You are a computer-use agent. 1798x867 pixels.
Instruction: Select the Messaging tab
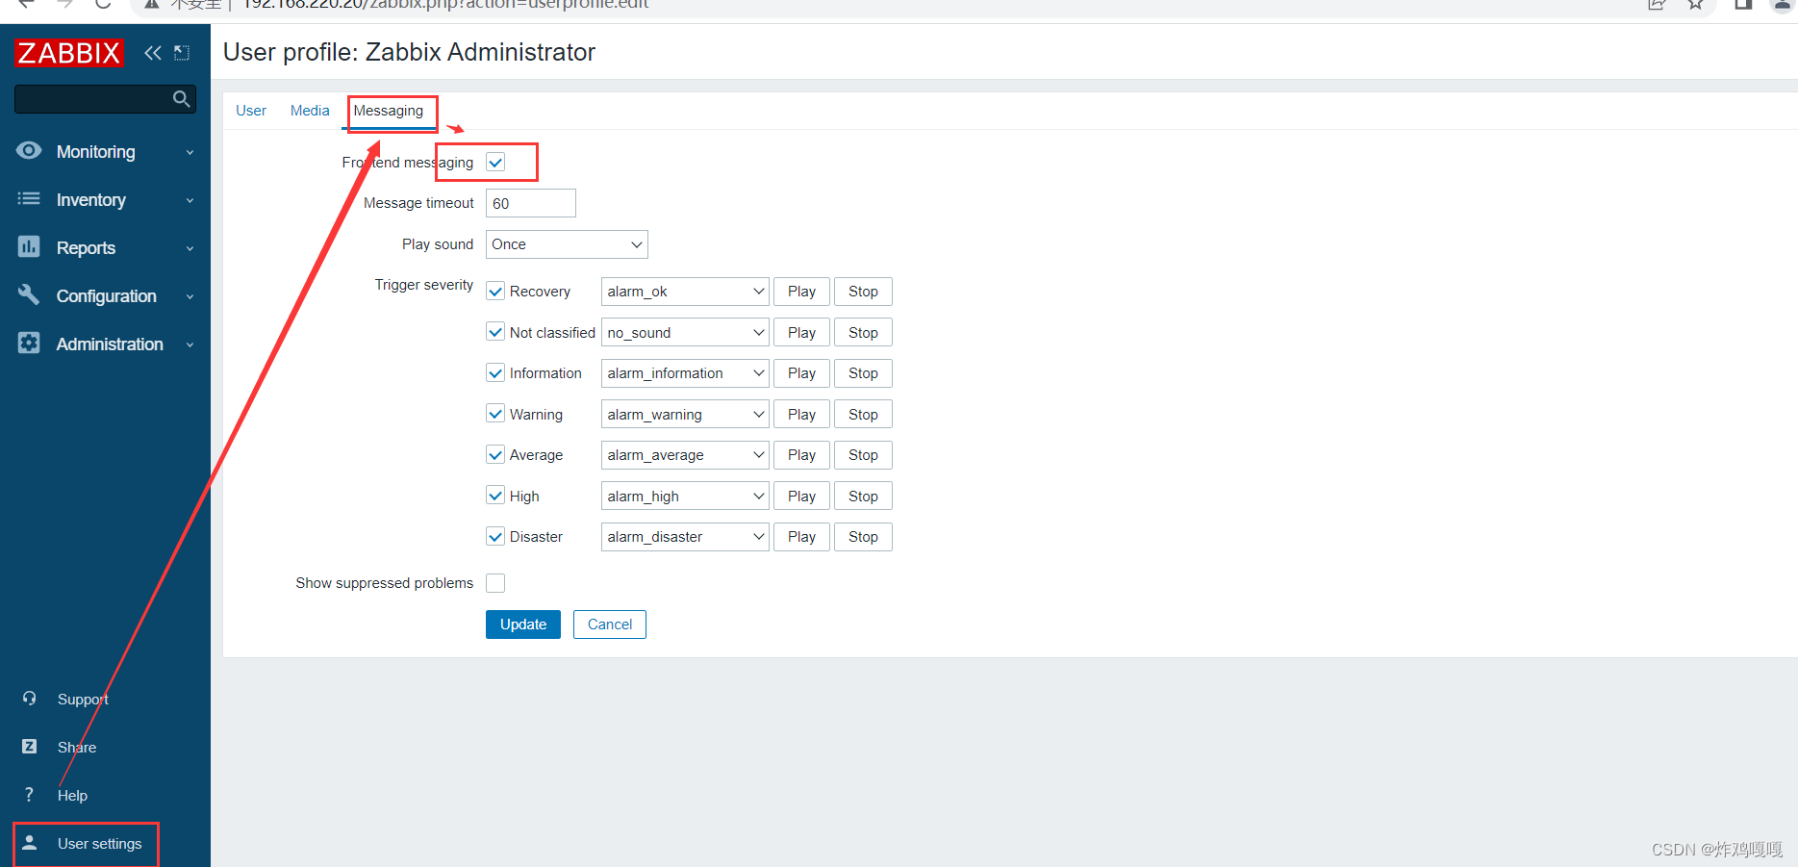coord(389,111)
